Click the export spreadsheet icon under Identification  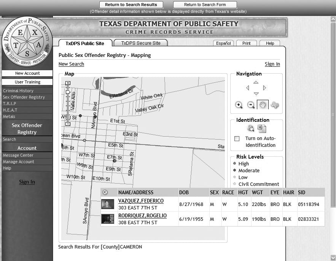point(262,128)
